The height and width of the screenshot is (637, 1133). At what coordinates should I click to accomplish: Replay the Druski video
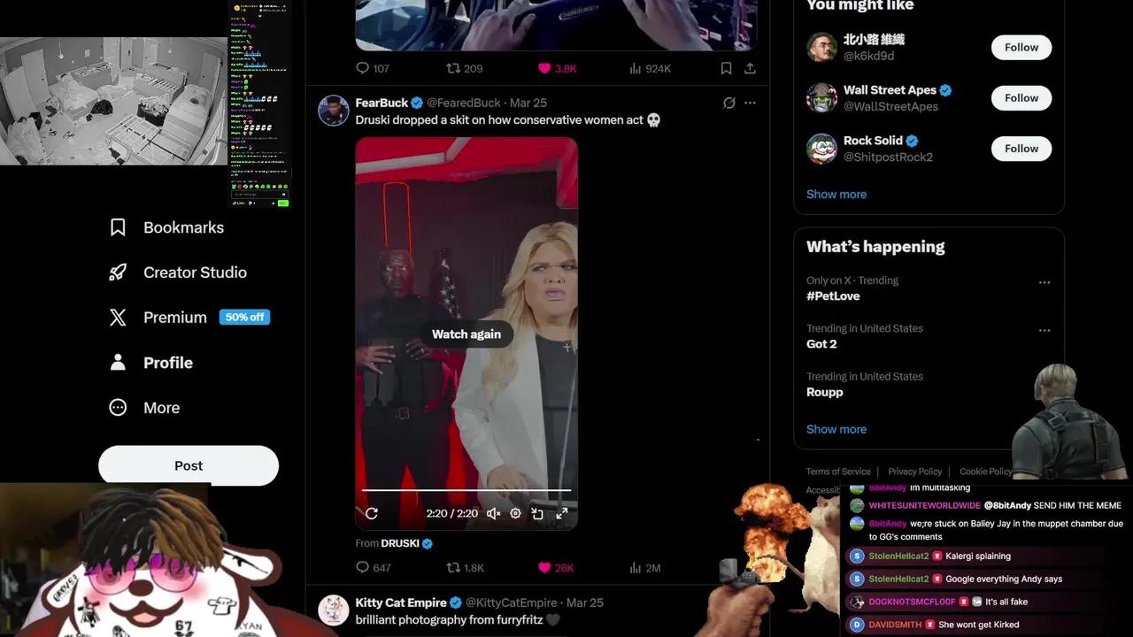click(372, 513)
